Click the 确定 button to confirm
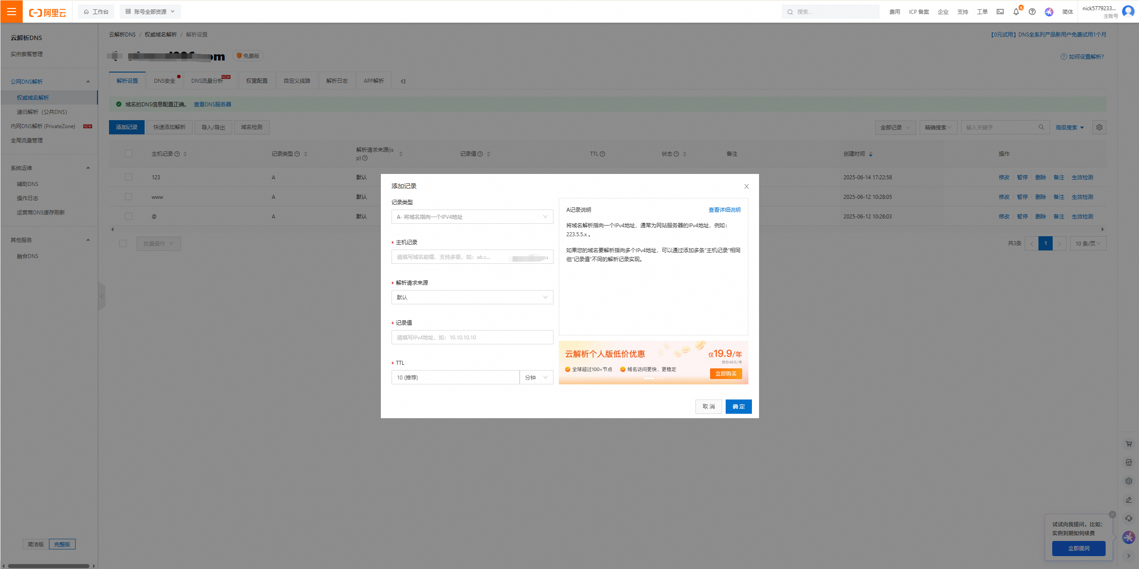 point(738,406)
